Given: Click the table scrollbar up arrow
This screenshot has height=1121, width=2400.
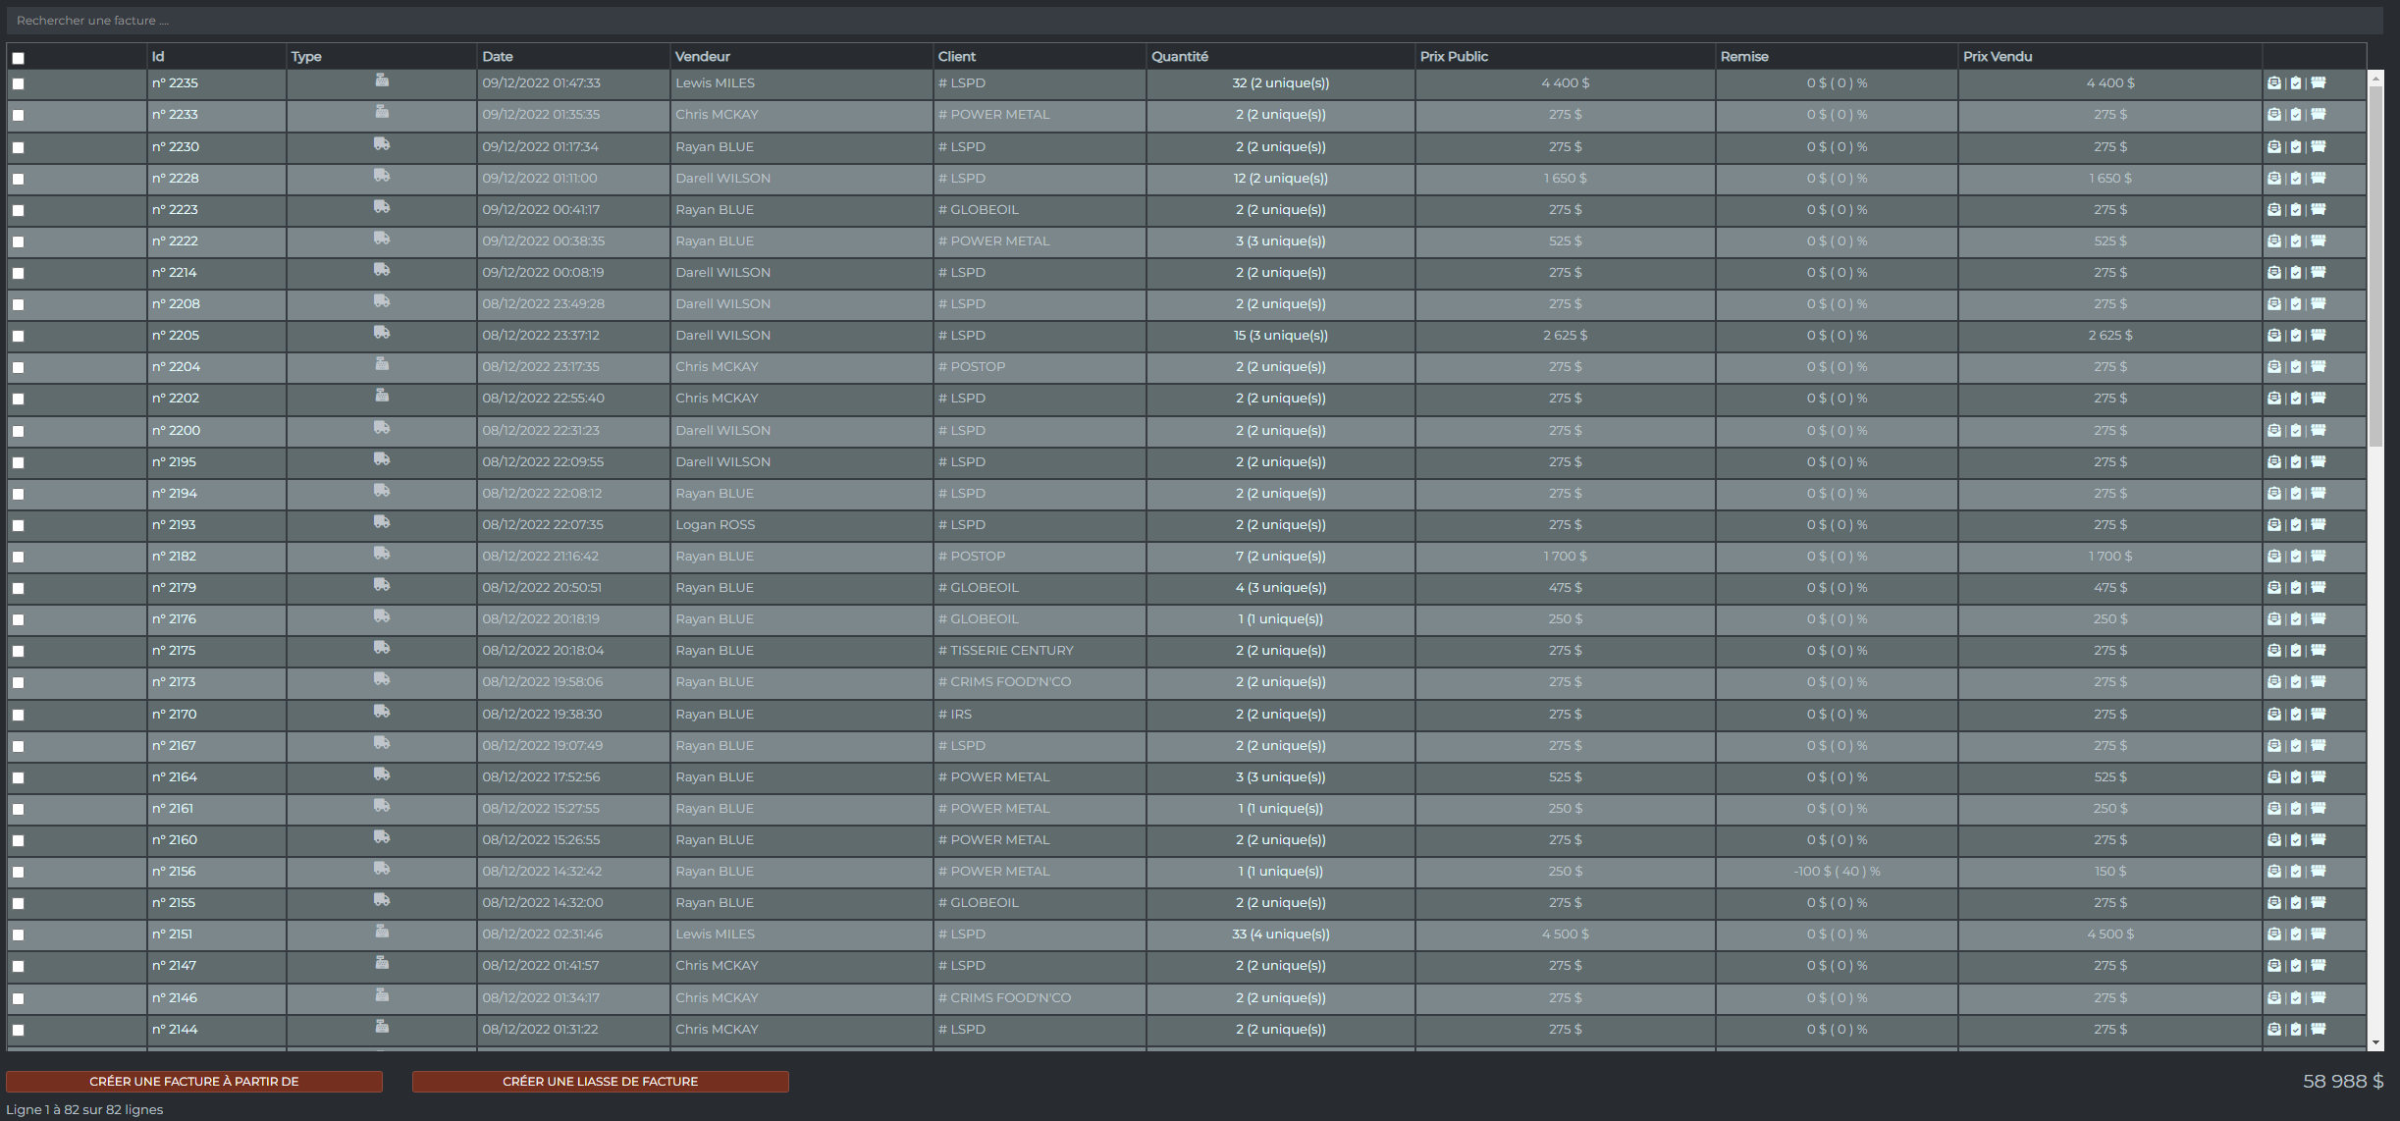Looking at the screenshot, I should click(2375, 78).
